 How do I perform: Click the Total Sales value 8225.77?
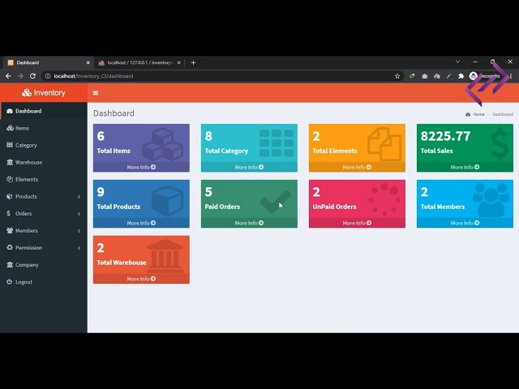click(x=445, y=136)
